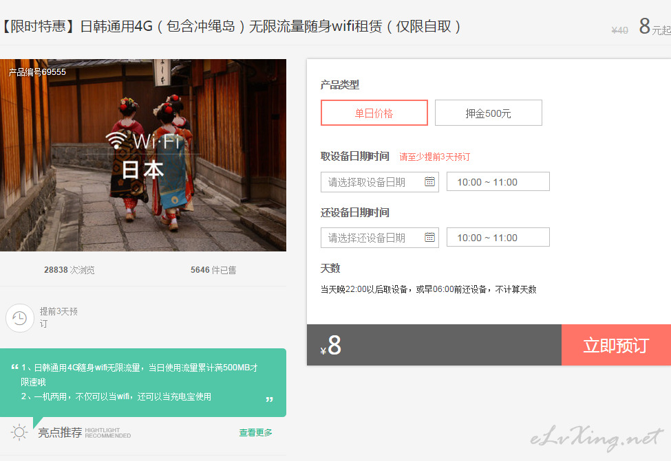
Task: Select the 单日价格 product type option
Action: click(x=374, y=113)
